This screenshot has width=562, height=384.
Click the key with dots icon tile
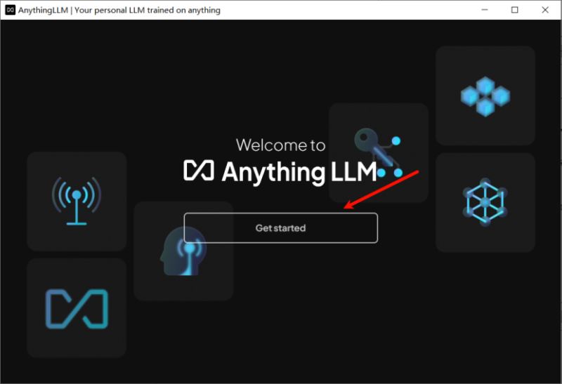coord(379,152)
